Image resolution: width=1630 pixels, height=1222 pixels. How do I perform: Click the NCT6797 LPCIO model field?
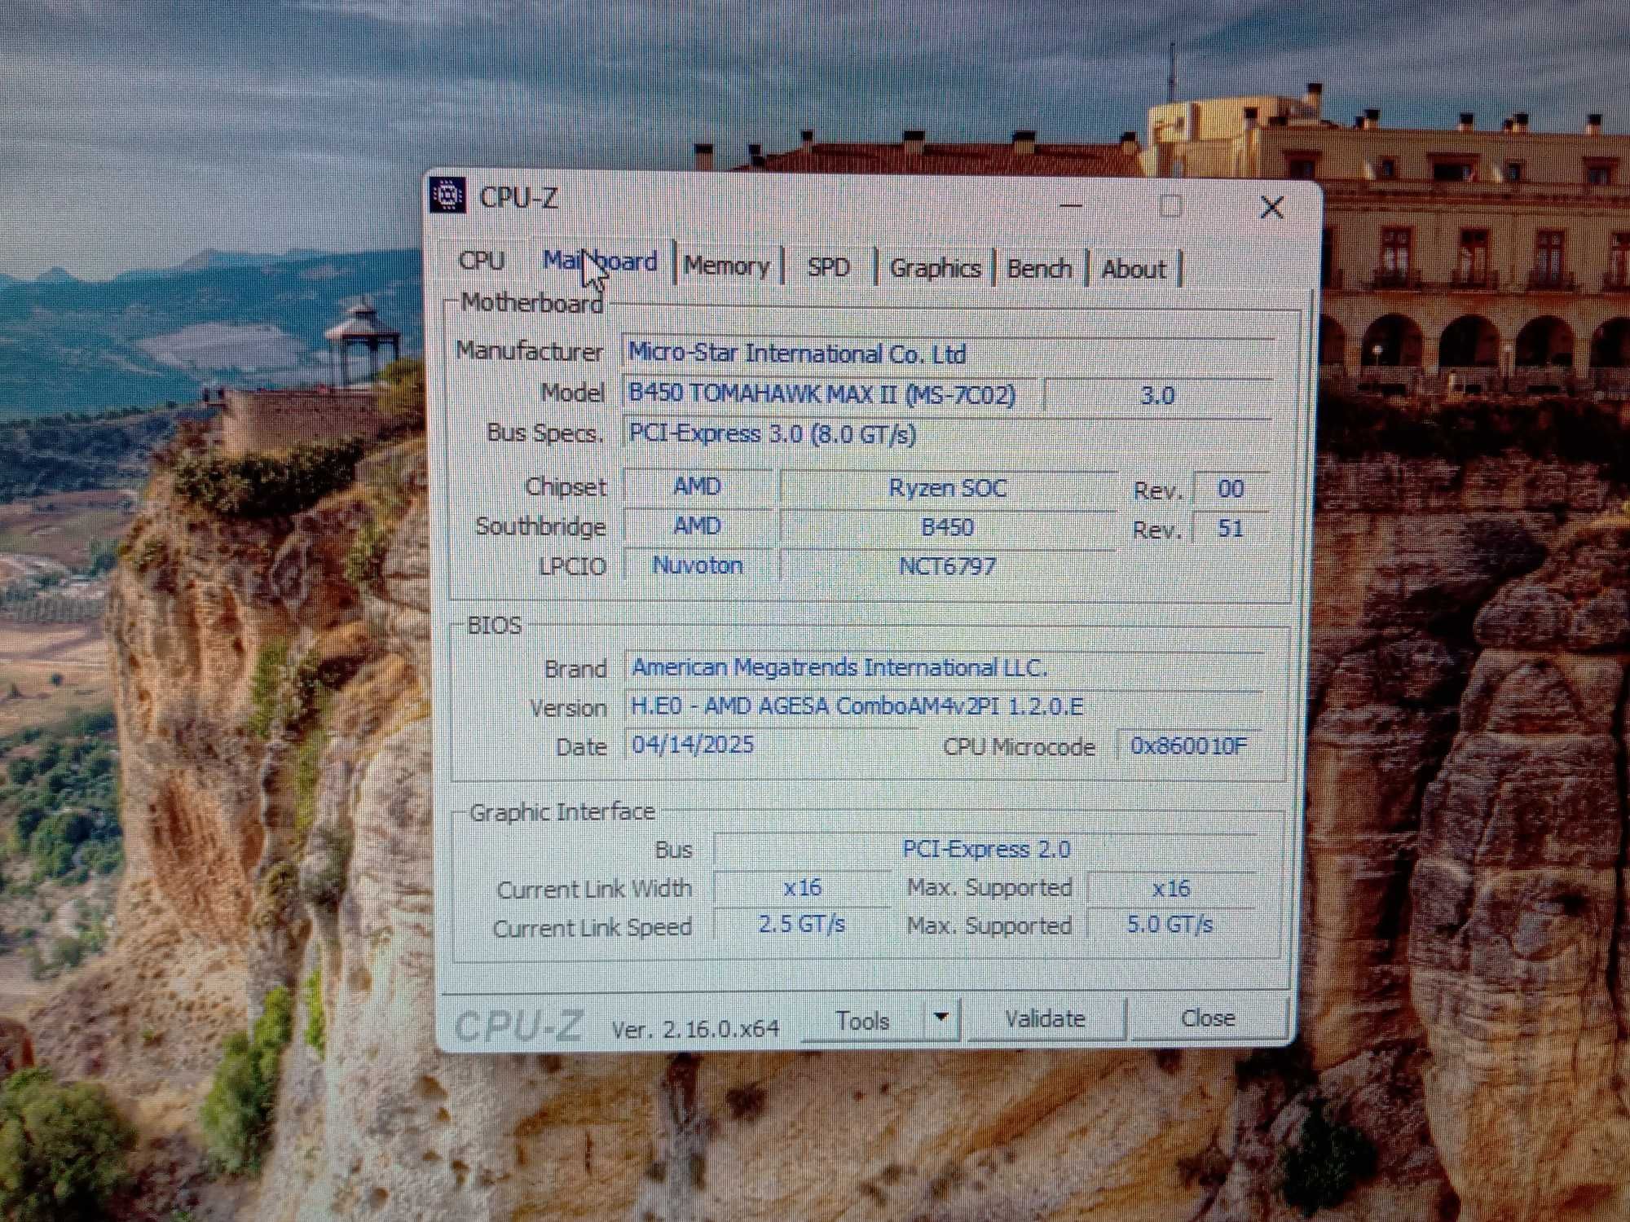coord(947,566)
